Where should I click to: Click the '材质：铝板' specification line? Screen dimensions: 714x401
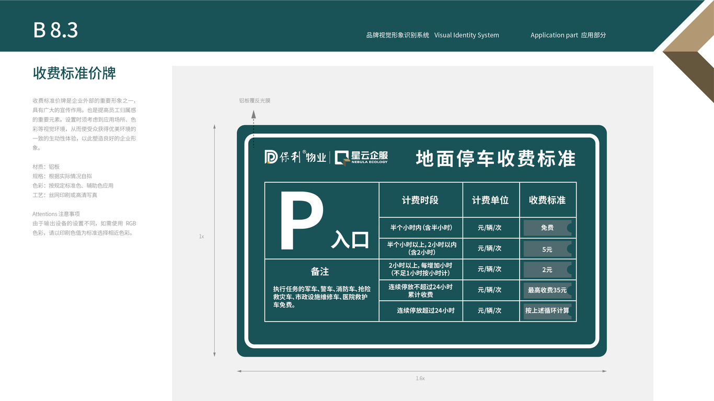46,167
